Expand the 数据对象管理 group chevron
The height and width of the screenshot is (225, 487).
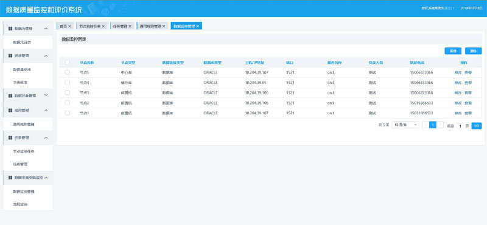tap(46, 95)
